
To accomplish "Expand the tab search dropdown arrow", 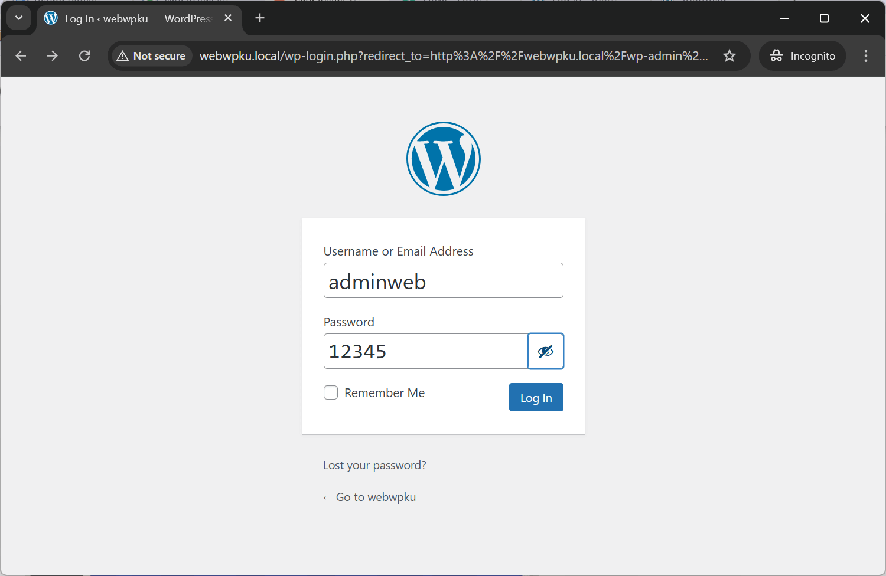I will coord(19,18).
